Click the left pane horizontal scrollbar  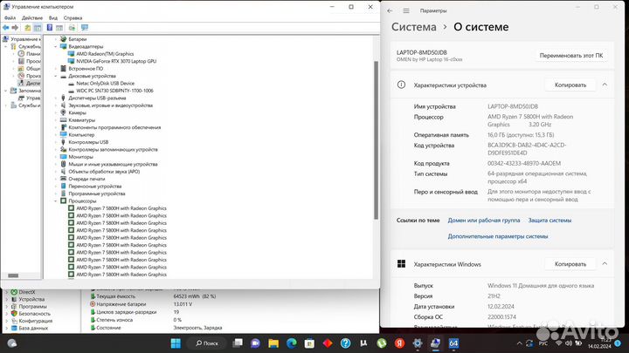pyautogui.click(x=13, y=275)
